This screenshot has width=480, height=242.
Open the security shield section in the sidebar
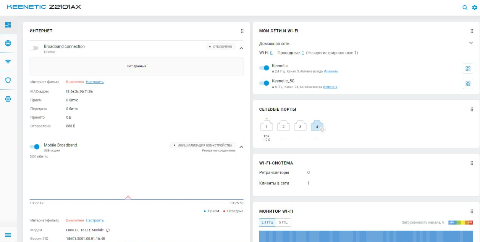pos(8,80)
